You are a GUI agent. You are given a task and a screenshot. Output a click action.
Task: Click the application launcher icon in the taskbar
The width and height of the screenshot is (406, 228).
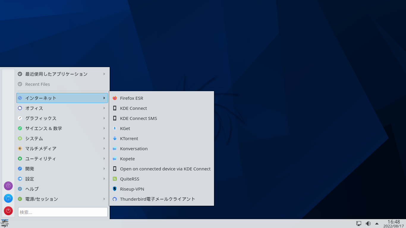(x=5, y=224)
